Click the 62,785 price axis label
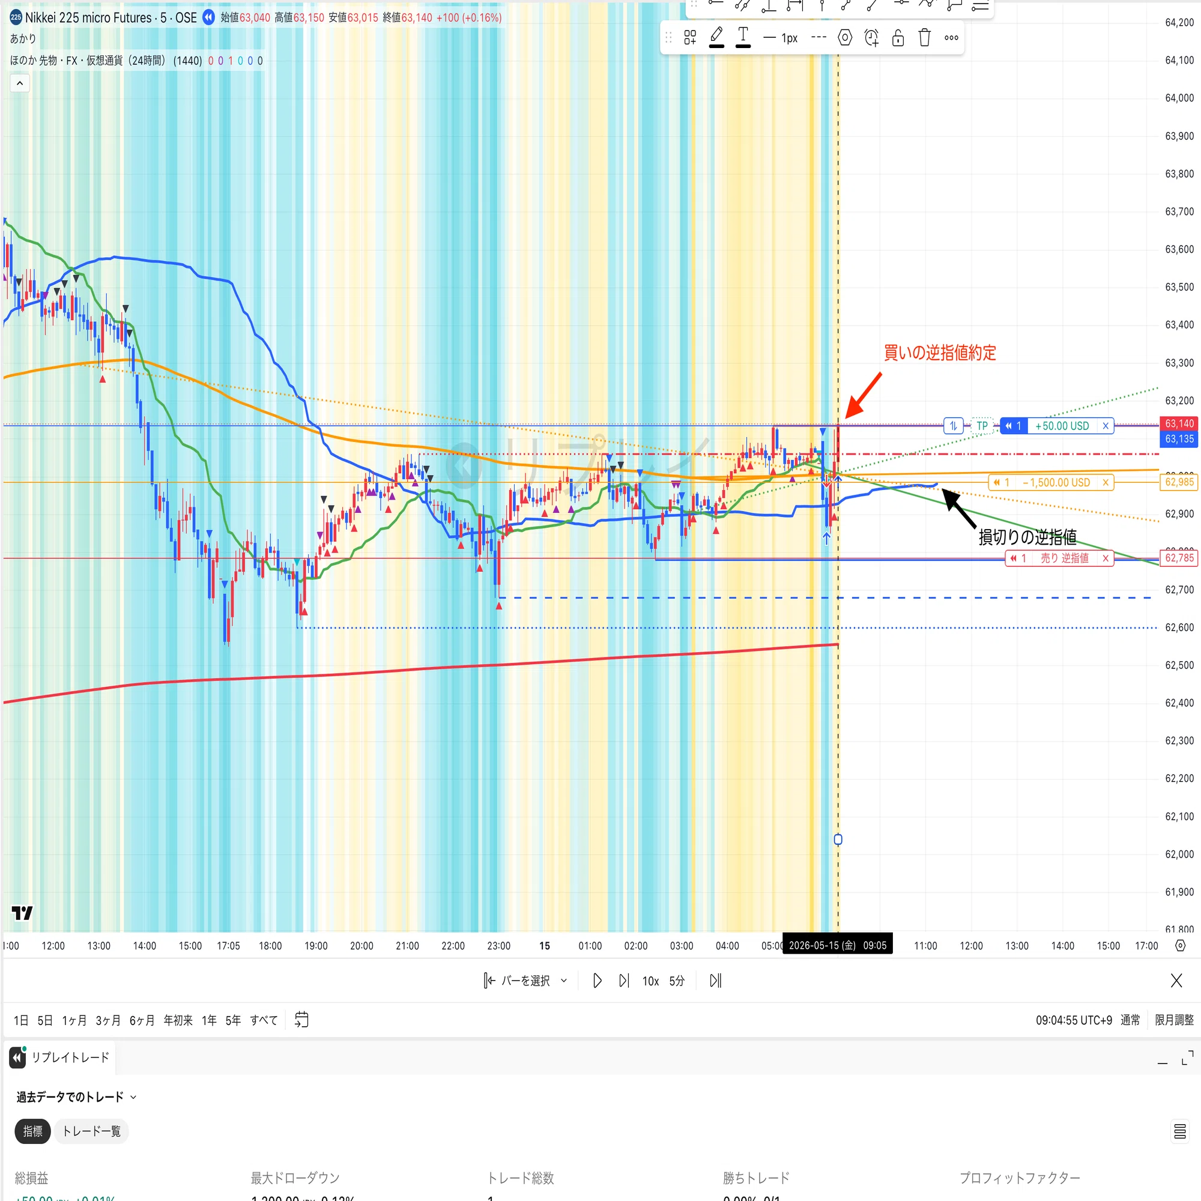This screenshot has width=1201, height=1201. click(1179, 558)
